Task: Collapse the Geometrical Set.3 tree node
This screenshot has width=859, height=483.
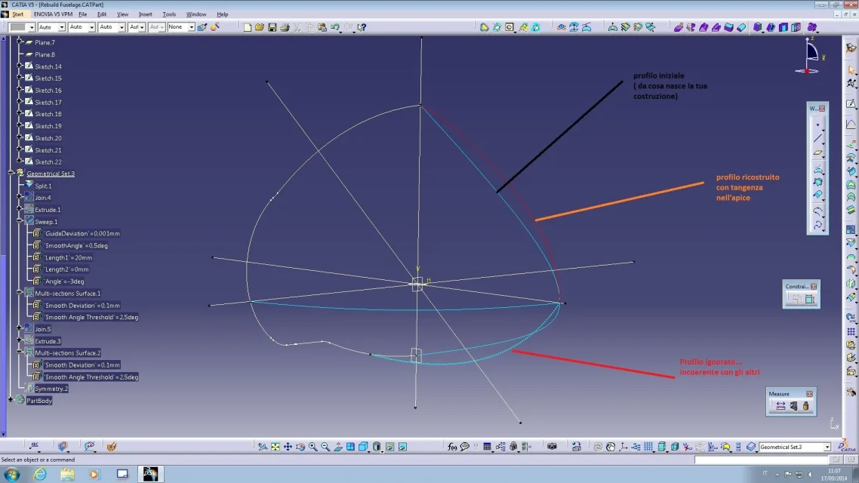Action: 11,173
